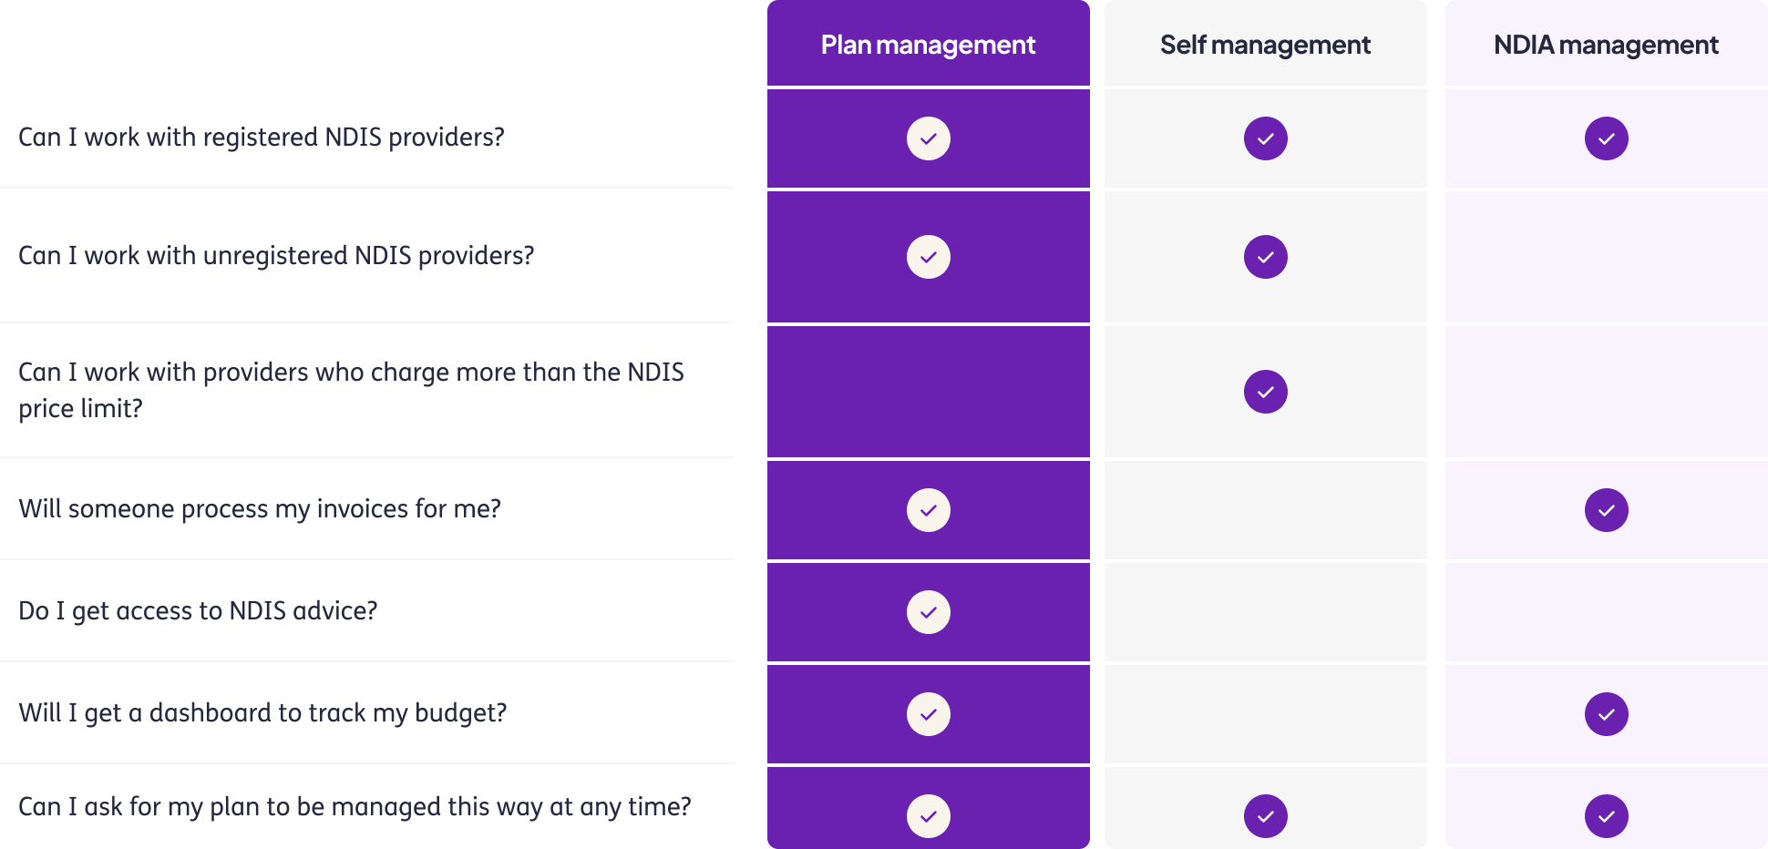Click Self management checkmark for unregistered providers
The width and height of the screenshot is (1768, 849).
click(1265, 257)
